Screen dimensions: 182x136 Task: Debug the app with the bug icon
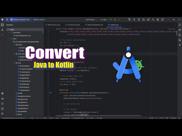point(115,20)
